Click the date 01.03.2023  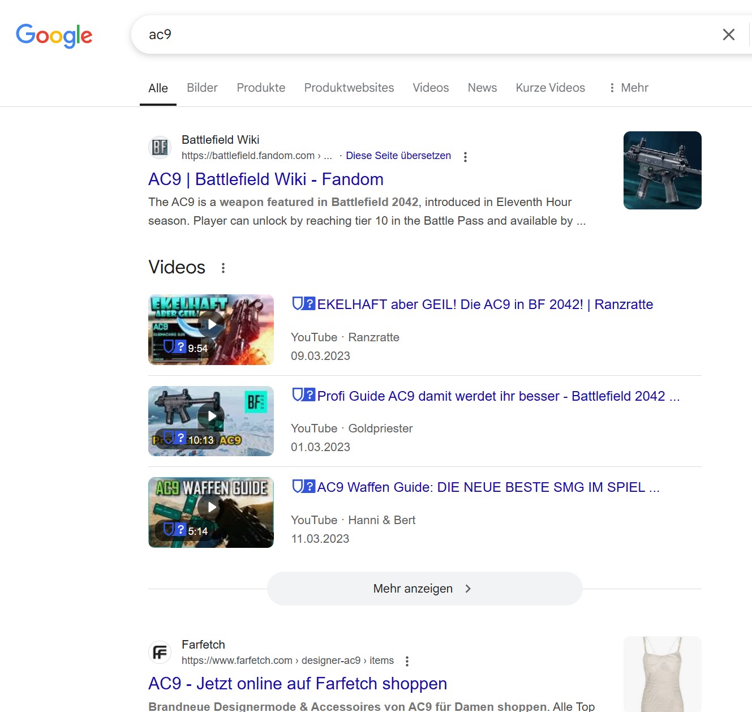coord(320,447)
